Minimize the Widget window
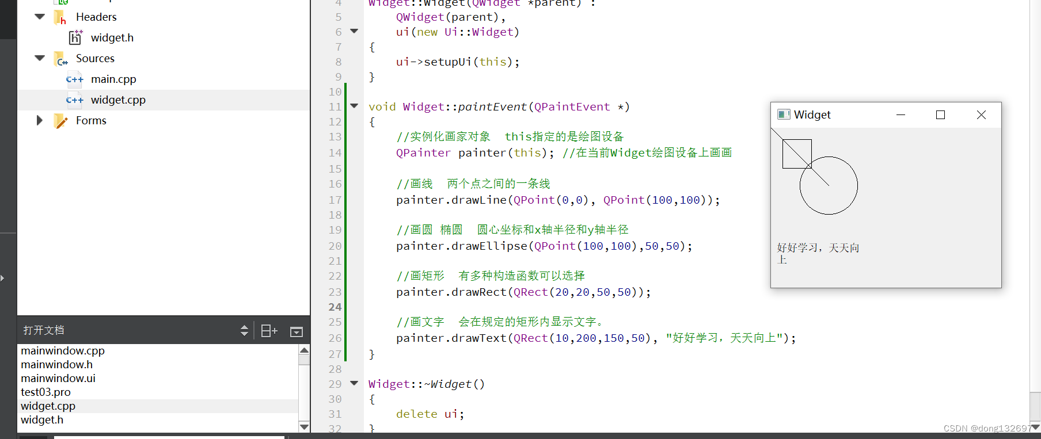The width and height of the screenshot is (1041, 439). (x=901, y=115)
